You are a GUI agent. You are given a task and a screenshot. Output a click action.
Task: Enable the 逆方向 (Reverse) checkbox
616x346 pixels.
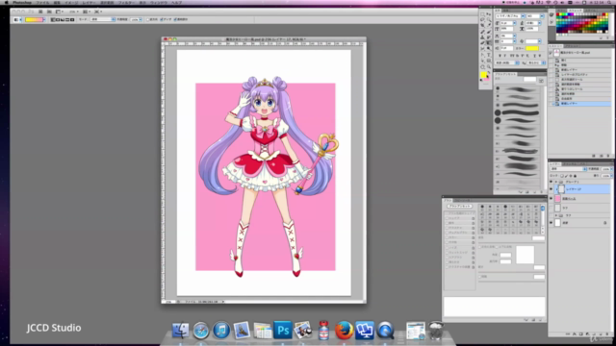(148, 19)
